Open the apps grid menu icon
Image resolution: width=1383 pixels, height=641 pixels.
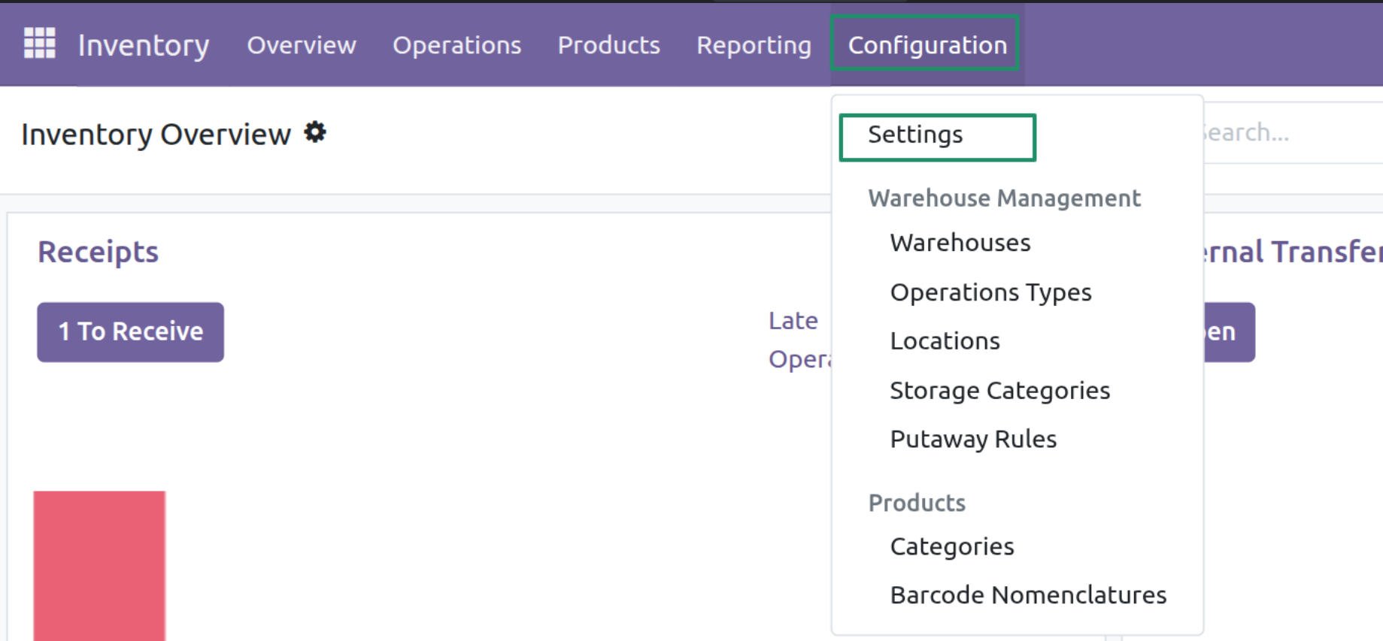[40, 43]
